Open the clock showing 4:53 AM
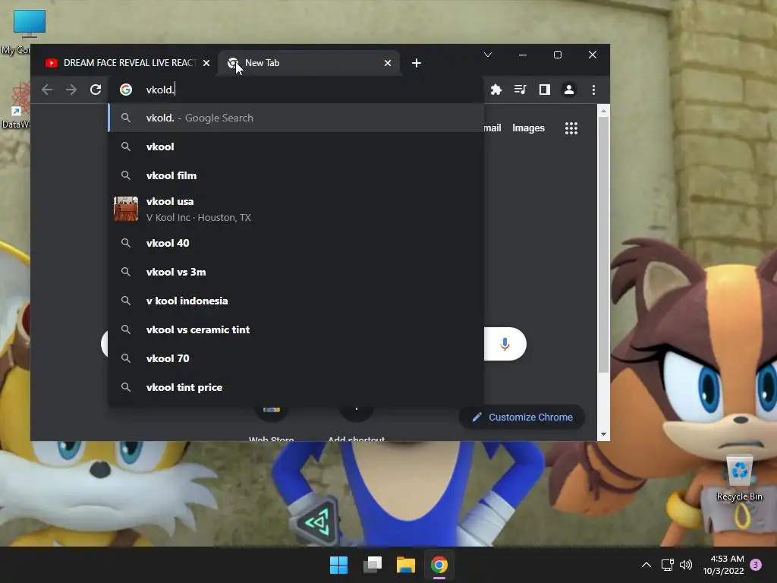This screenshot has height=583, width=777. click(723, 565)
